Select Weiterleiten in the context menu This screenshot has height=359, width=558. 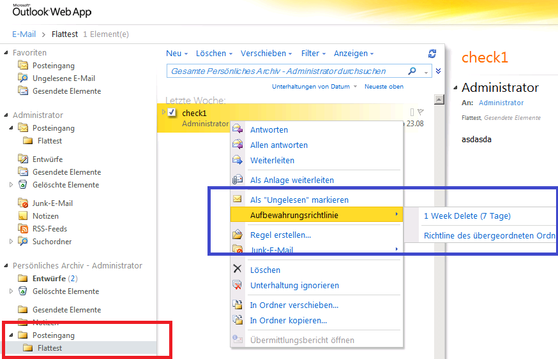pos(272,160)
